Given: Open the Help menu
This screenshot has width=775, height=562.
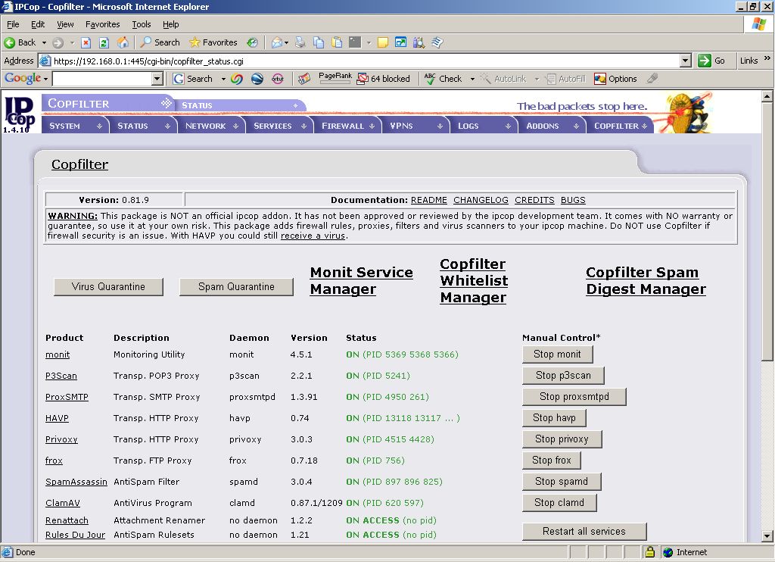Looking at the screenshot, I should coord(170,24).
